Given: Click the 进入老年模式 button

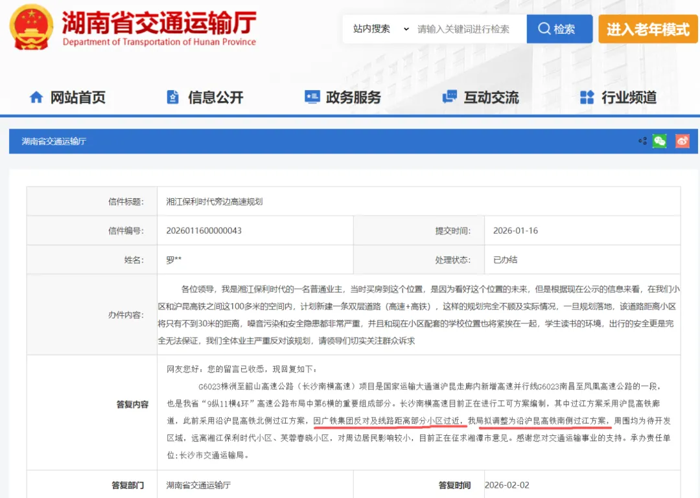Looking at the screenshot, I should tap(647, 29).
